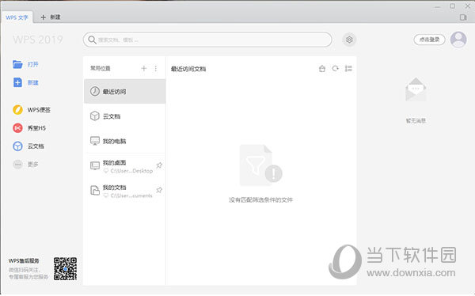Open the 打开 folder icon in sidebar

point(17,64)
